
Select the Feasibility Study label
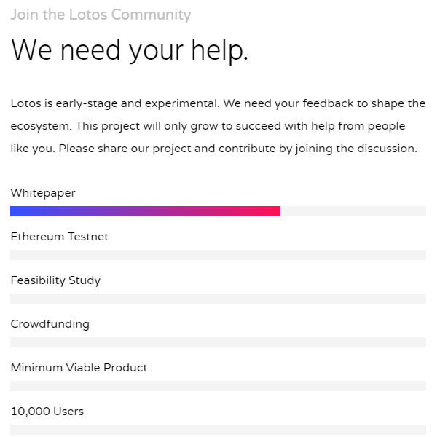55,280
